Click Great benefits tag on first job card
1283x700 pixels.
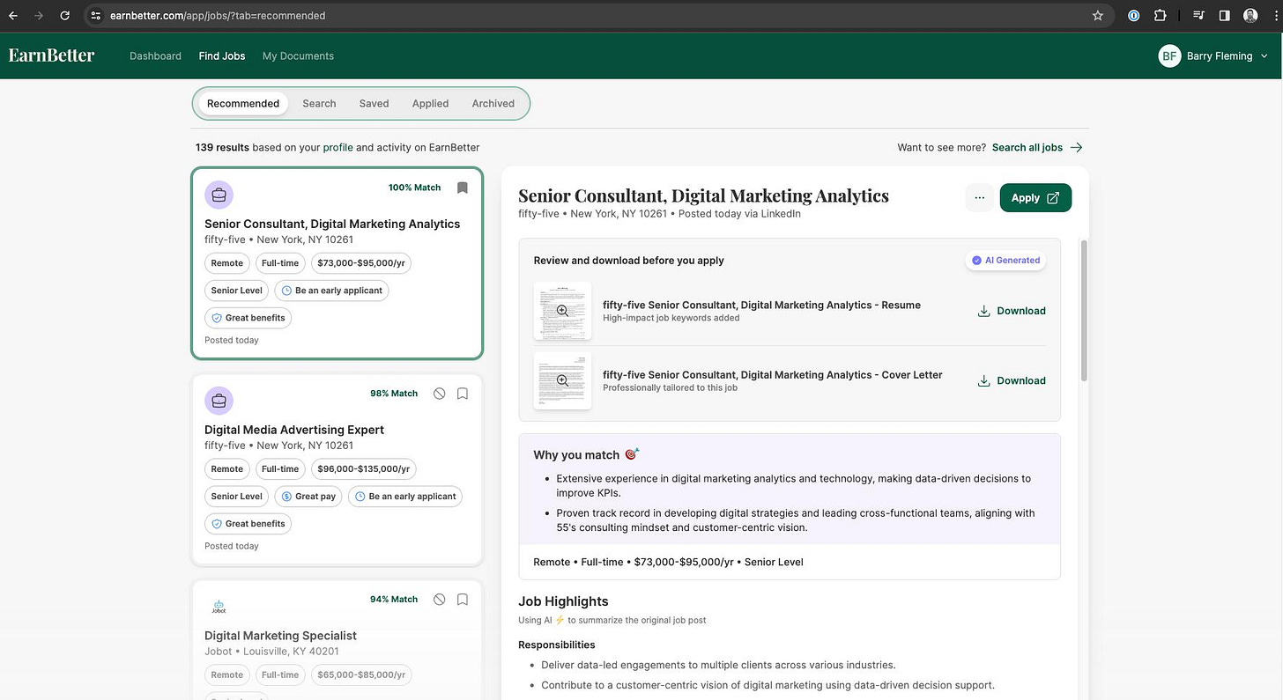coord(248,317)
